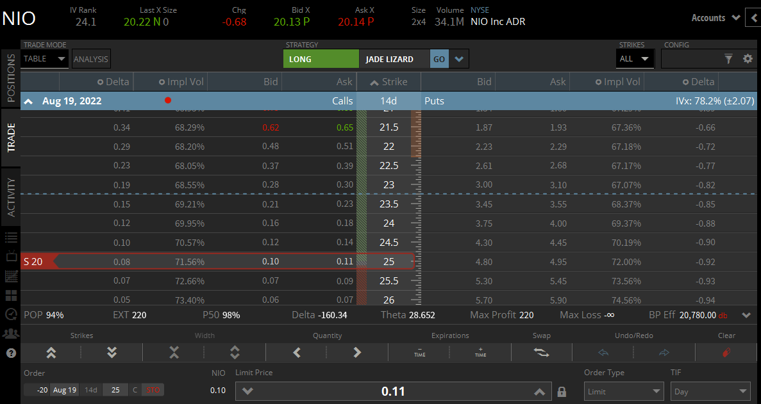Click the 24.5 strike row
The width and height of the screenshot is (761, 404).
[389, 242]
